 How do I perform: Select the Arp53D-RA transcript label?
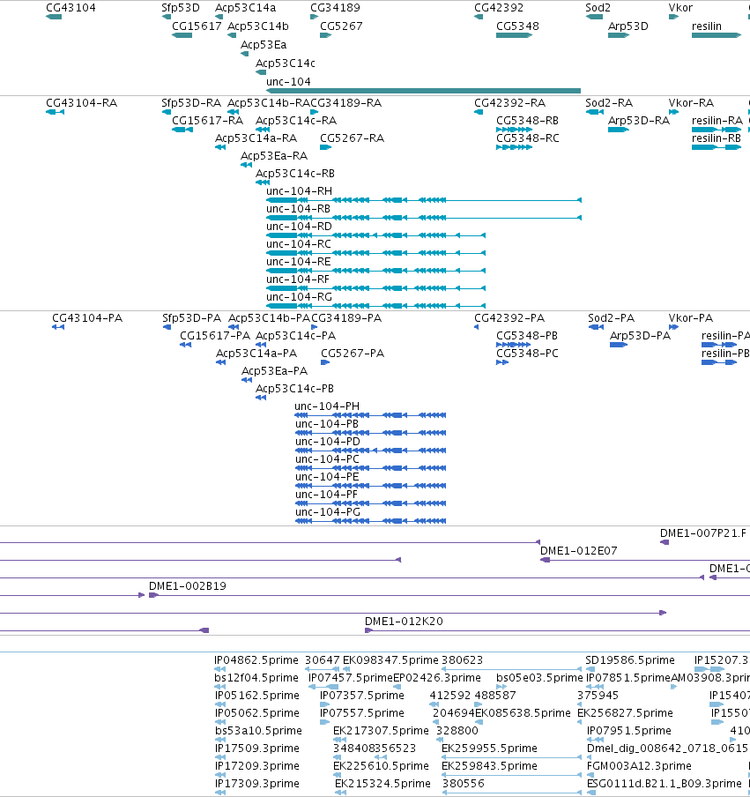pos(639,121)
